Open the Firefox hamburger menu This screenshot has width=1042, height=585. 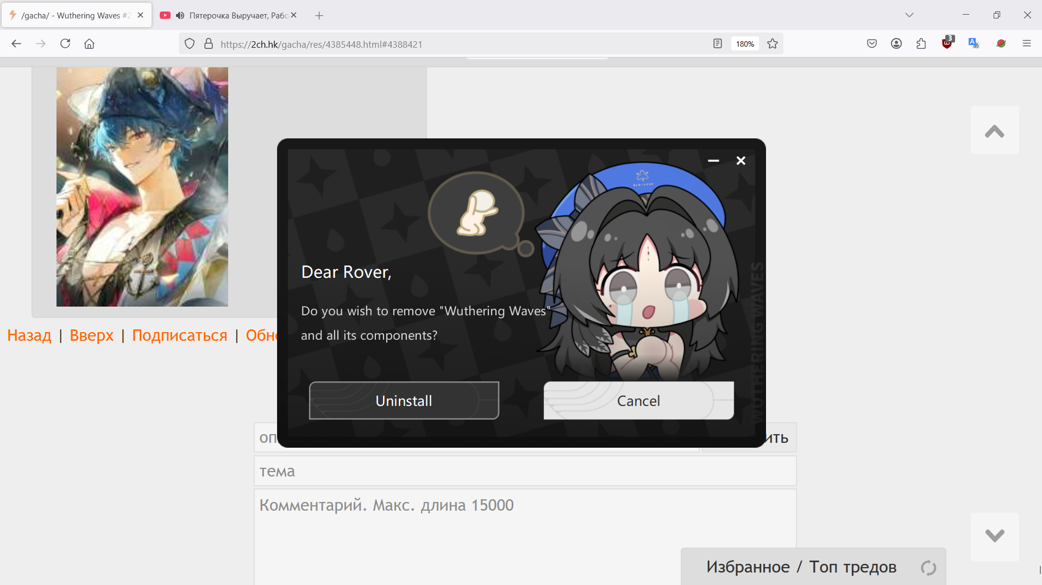point(1027,44)
